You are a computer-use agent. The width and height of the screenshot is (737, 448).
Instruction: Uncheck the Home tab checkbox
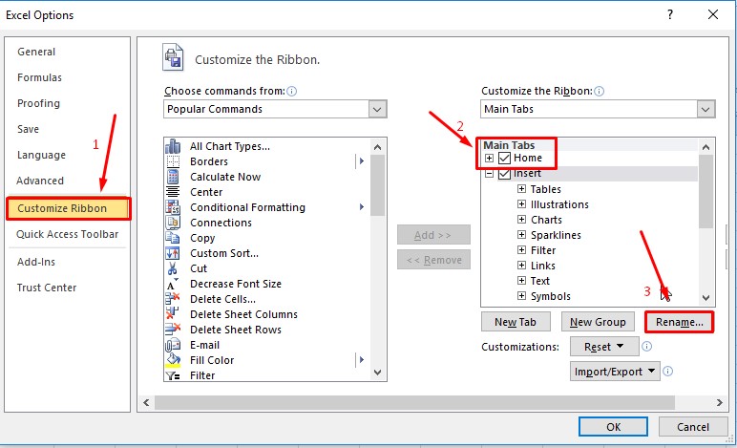[x=504, y=159]
